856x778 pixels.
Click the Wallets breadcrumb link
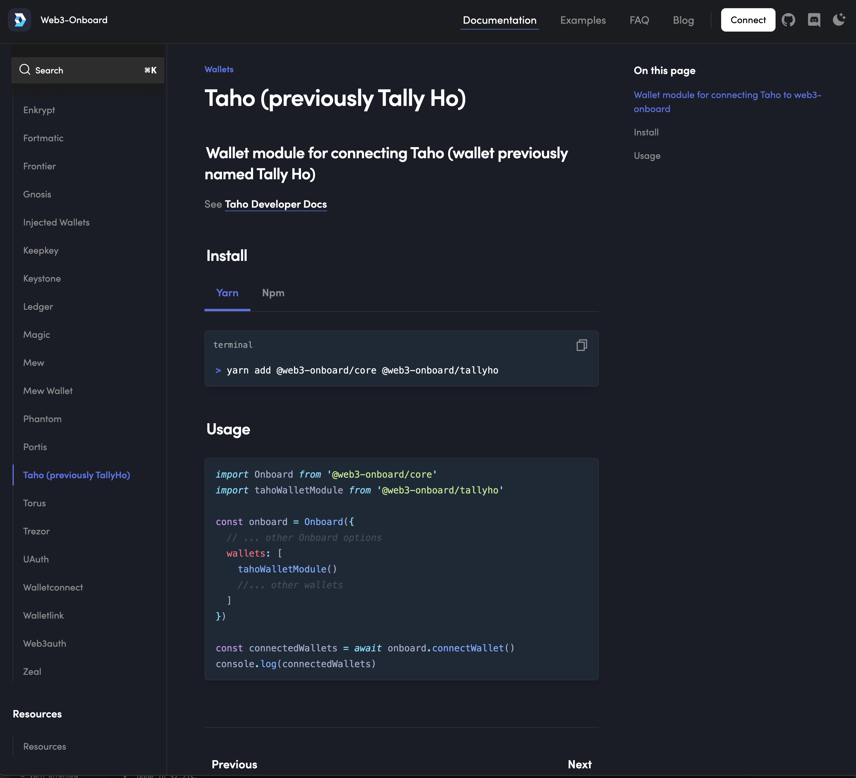[219, 69]
